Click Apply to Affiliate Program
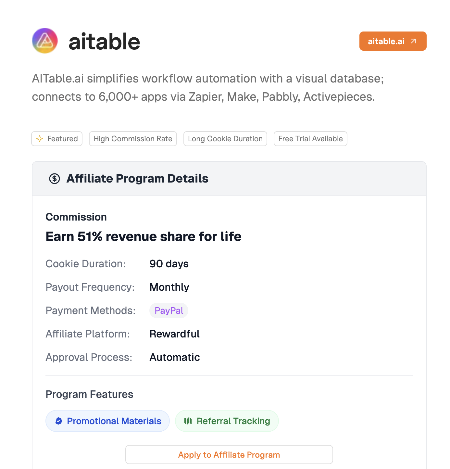 tap(229, 454)
